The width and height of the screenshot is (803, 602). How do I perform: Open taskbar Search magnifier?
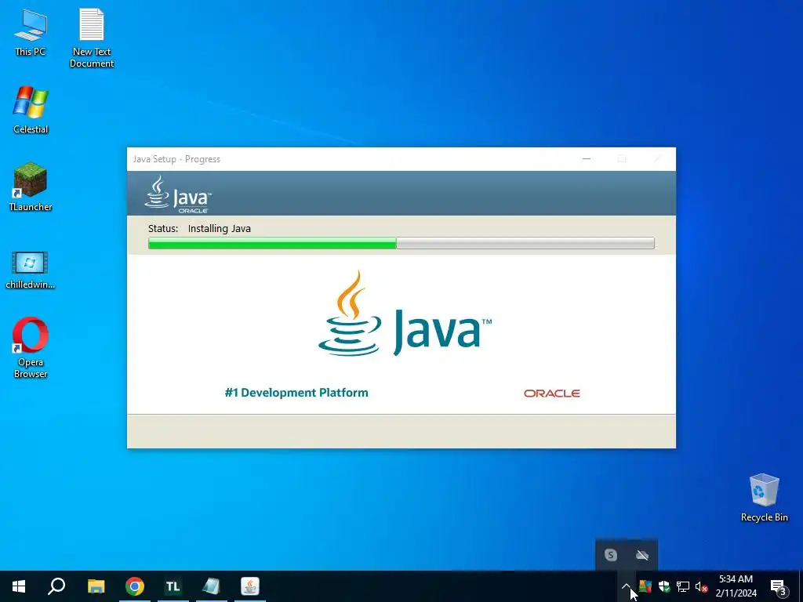tap(56, 586)
